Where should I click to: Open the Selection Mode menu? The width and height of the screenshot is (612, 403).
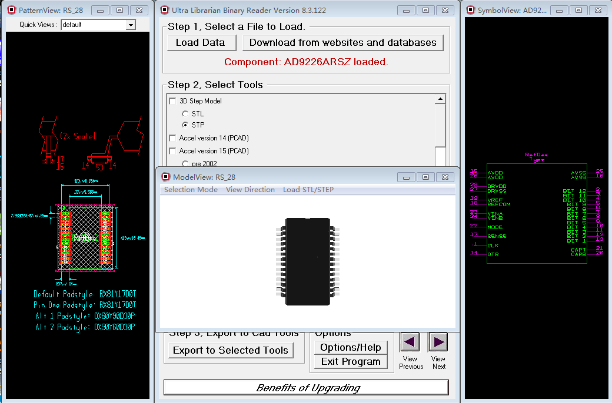pos(191,189)
